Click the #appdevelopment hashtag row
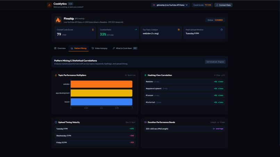Screen dimensions: 280x157 click(x=184, y=89)
